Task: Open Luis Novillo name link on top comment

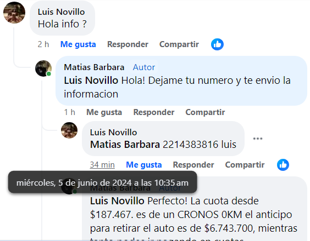Action: pos(62,12)
